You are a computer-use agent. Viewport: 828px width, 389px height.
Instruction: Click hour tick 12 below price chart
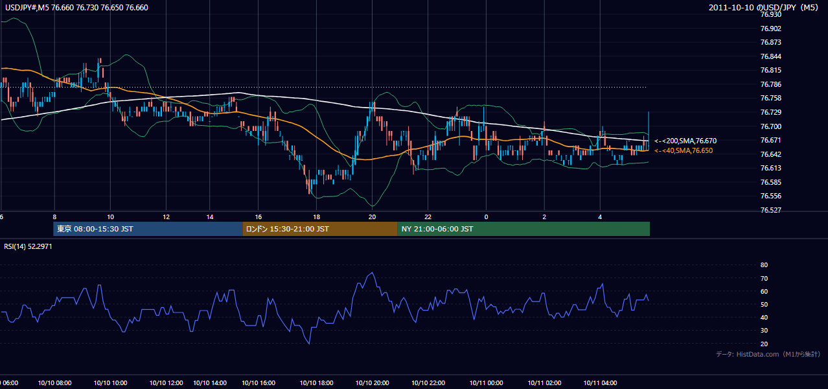coord(166,217)
